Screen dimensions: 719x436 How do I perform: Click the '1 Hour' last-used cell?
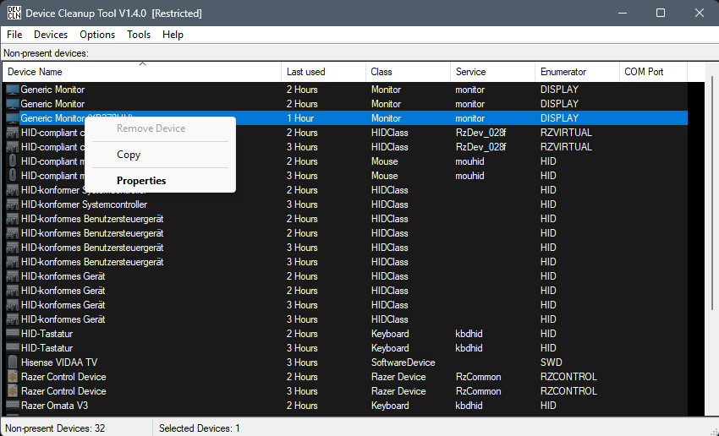pyautogui.click(x=300, y=118)
